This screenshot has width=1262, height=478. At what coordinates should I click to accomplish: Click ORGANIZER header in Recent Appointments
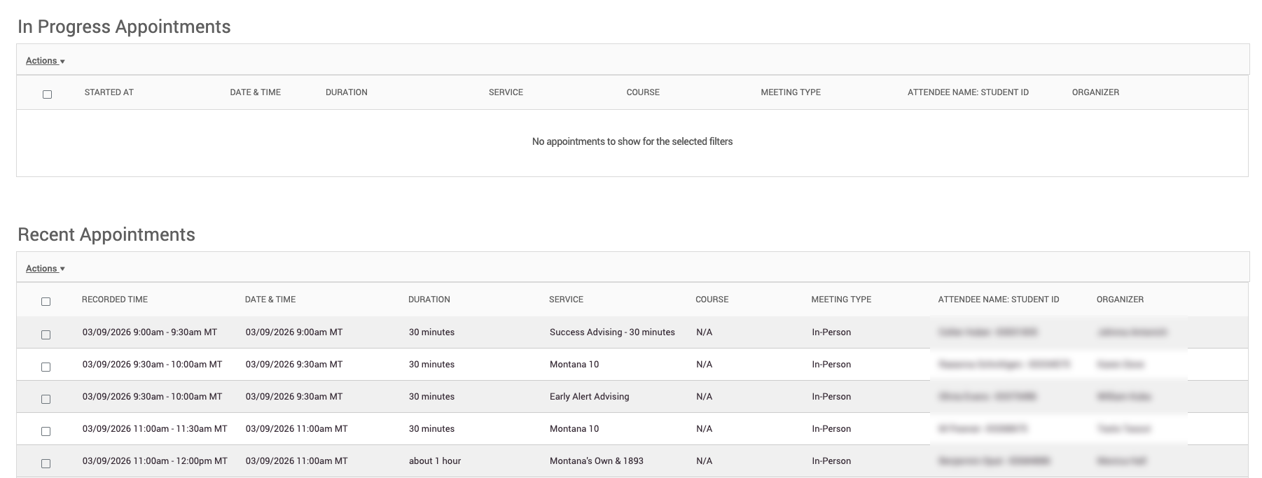1120,300
